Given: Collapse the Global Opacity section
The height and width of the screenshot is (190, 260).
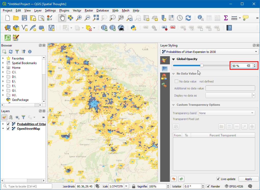Looking at the screenshot, I should coord(173,59).
